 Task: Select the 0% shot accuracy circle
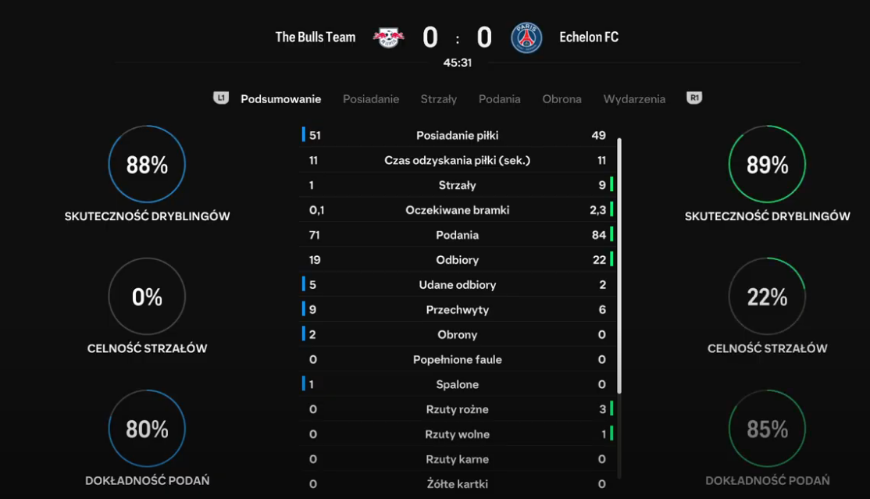click(x=147, y=297)
